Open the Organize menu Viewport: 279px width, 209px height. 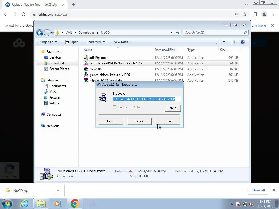click(48, 42)
